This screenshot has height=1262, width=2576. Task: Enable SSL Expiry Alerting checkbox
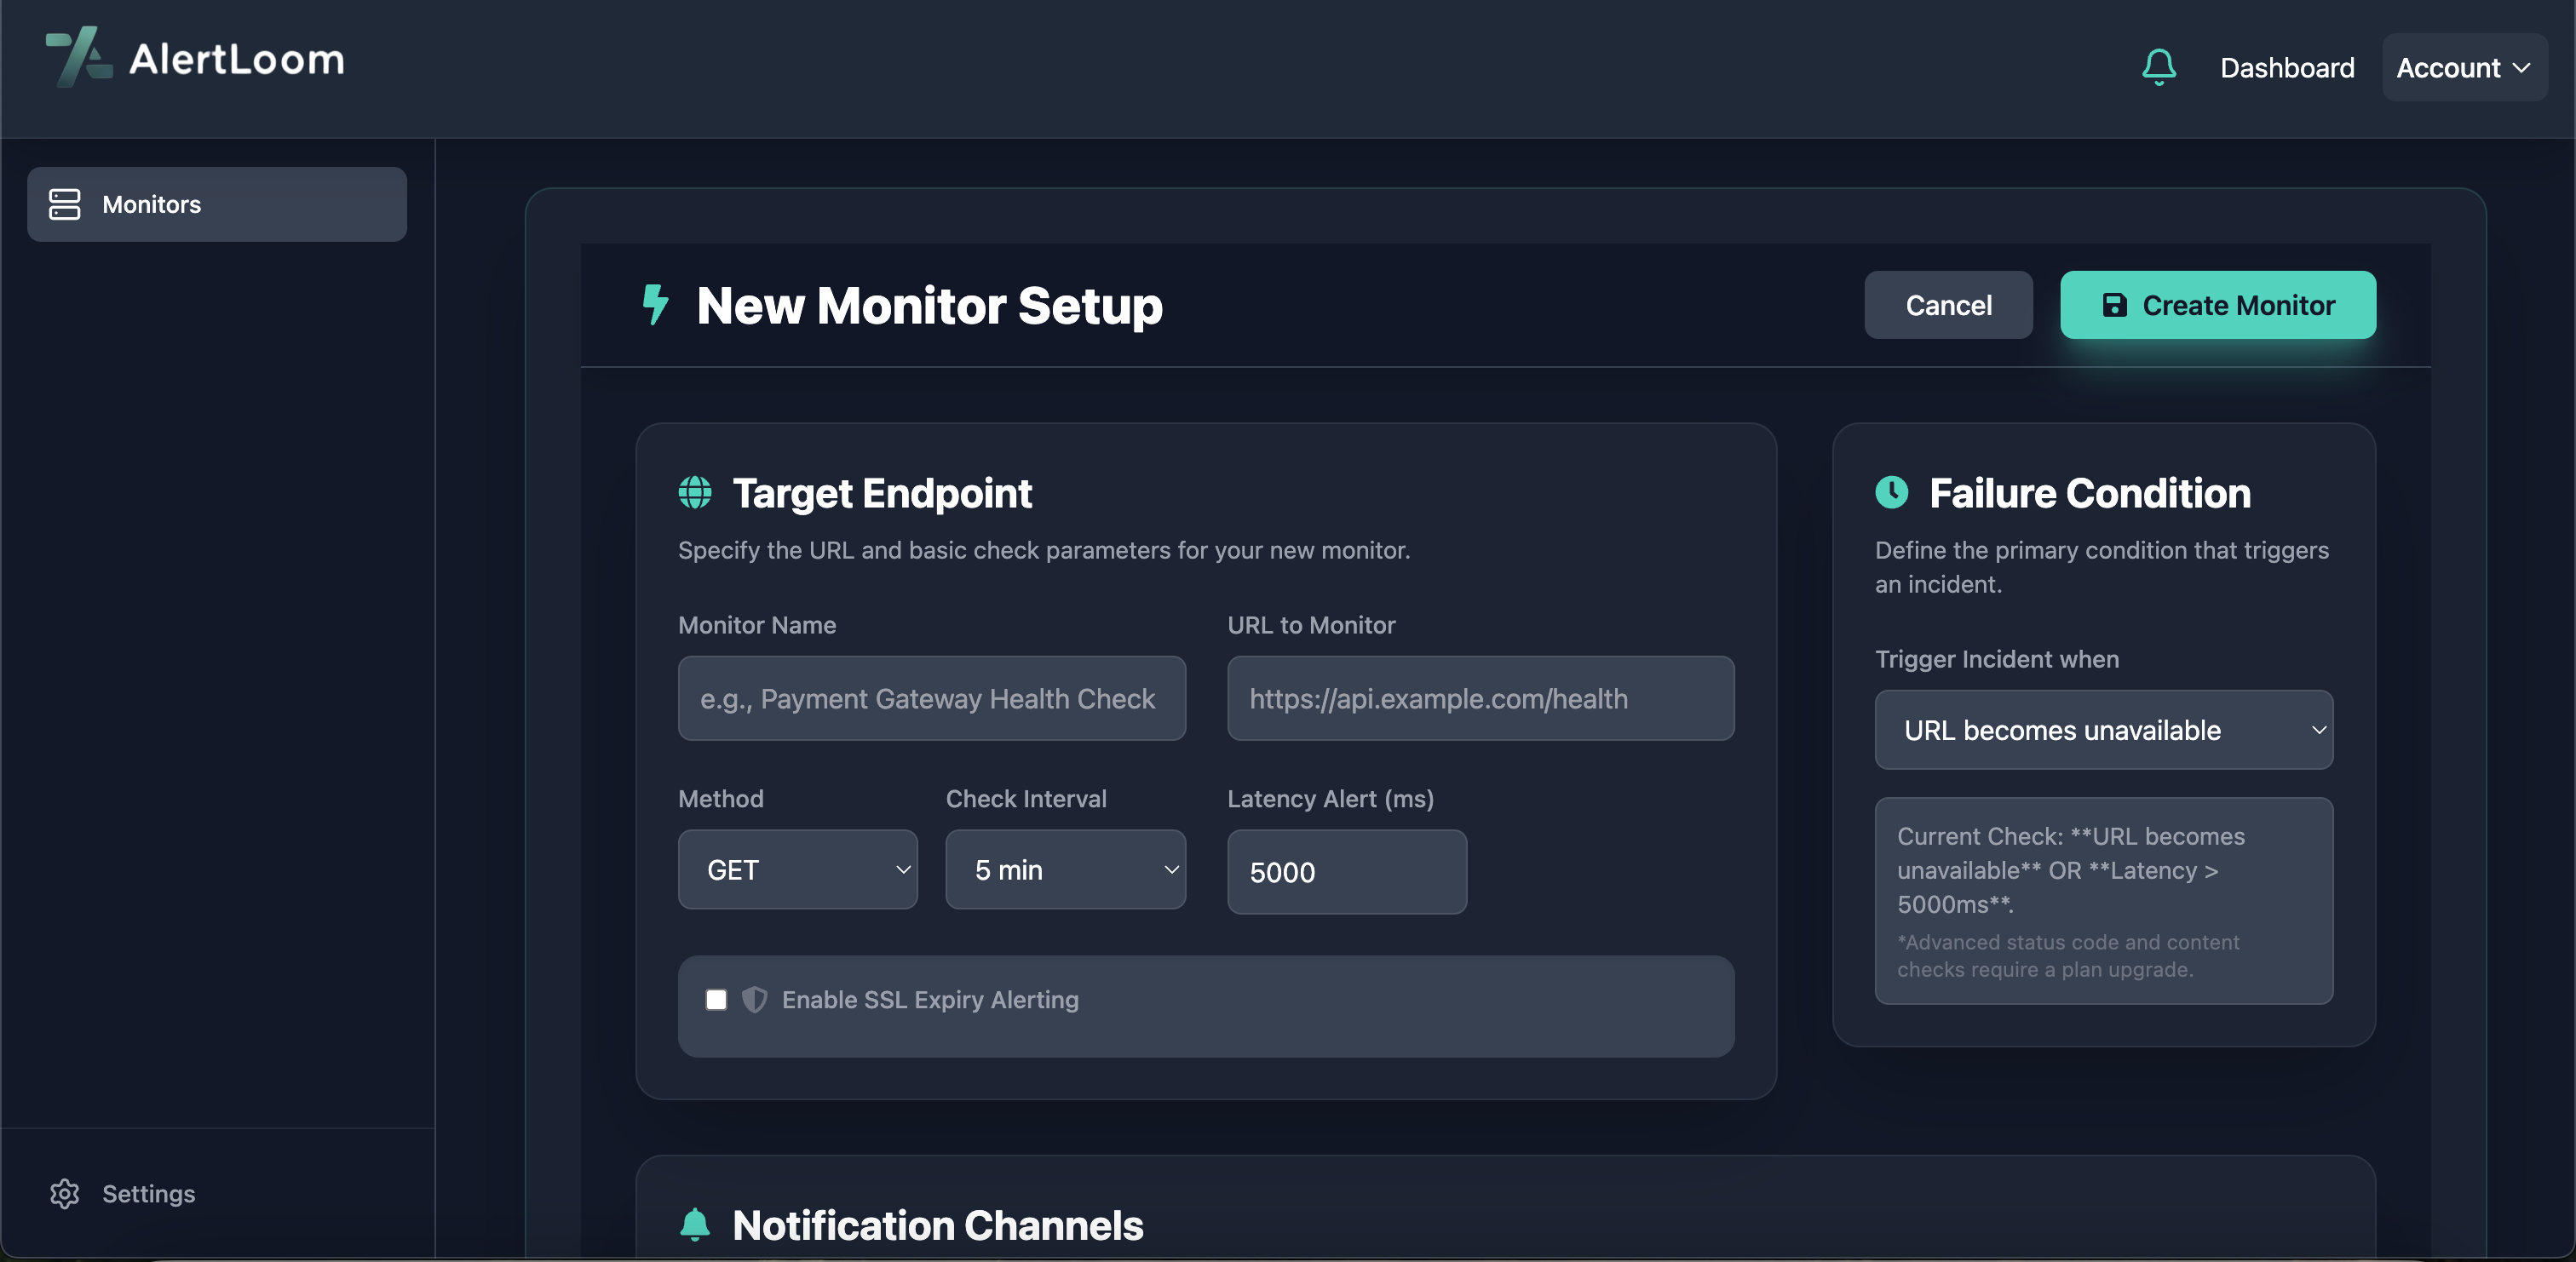point(716,999)
